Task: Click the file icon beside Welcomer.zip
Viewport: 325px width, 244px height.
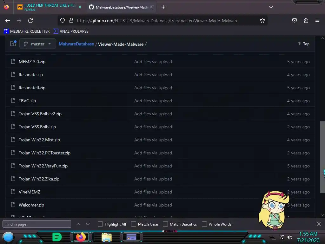Action: (x=13, y=205)
